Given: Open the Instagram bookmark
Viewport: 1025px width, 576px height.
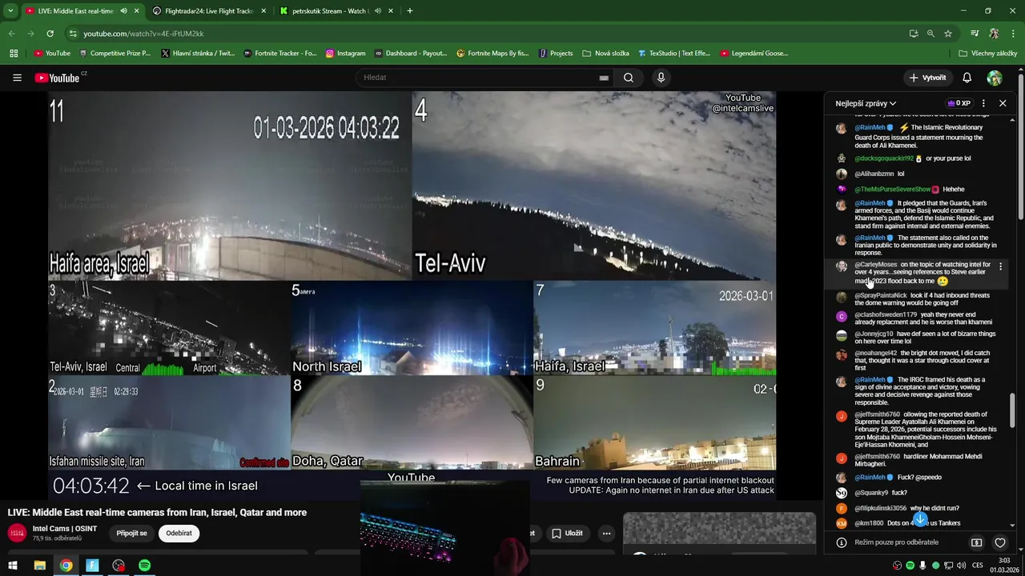Looking at the screenshot, I should (345, 54).
